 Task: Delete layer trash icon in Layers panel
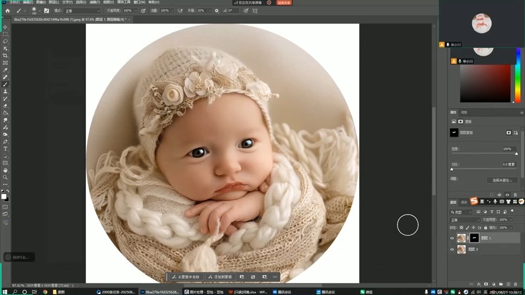point(516,284)
